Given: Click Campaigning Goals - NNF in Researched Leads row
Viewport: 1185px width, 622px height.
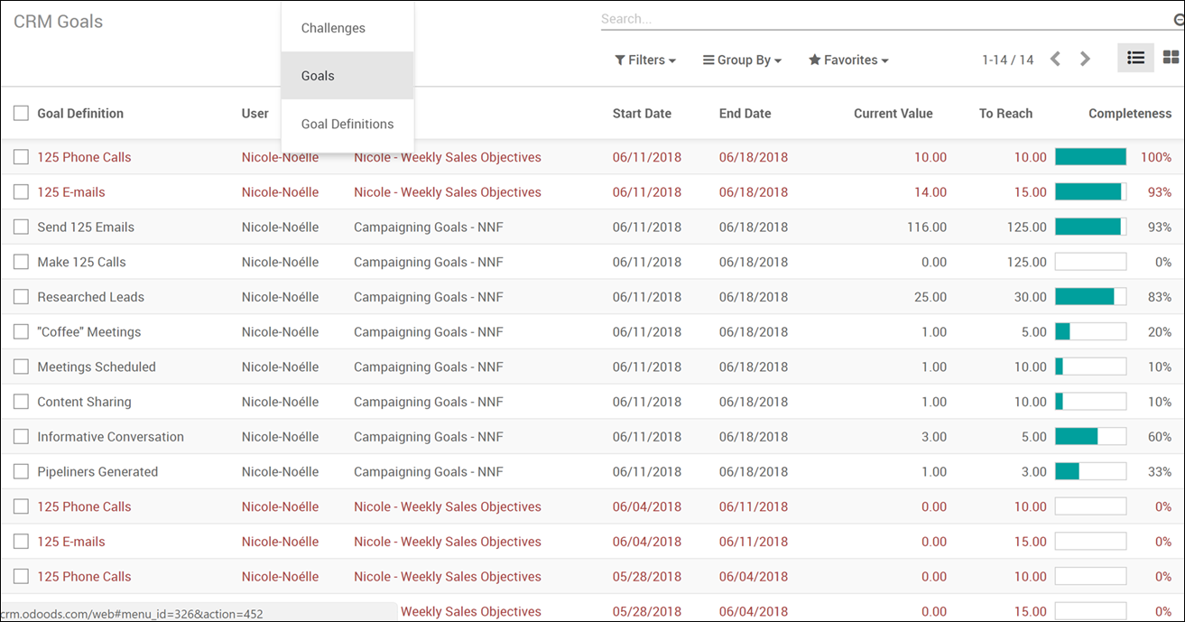Looking at the screenshot, I should [429, 297].
